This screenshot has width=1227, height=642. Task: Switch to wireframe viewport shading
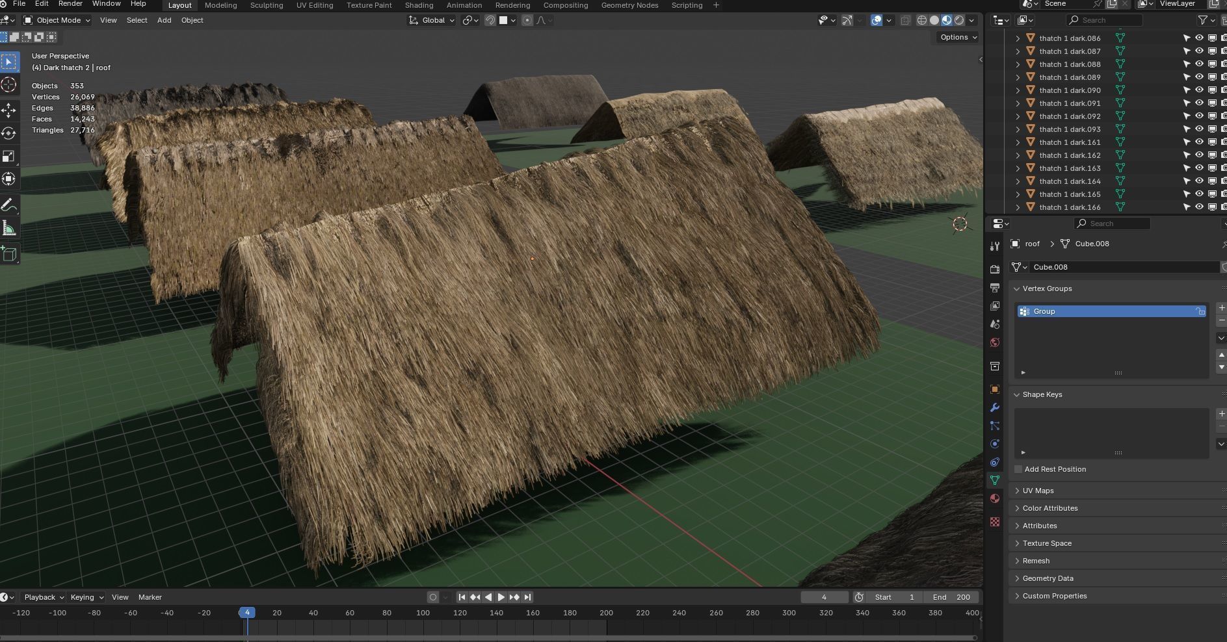pyautogui.click(x=922, y=20)
